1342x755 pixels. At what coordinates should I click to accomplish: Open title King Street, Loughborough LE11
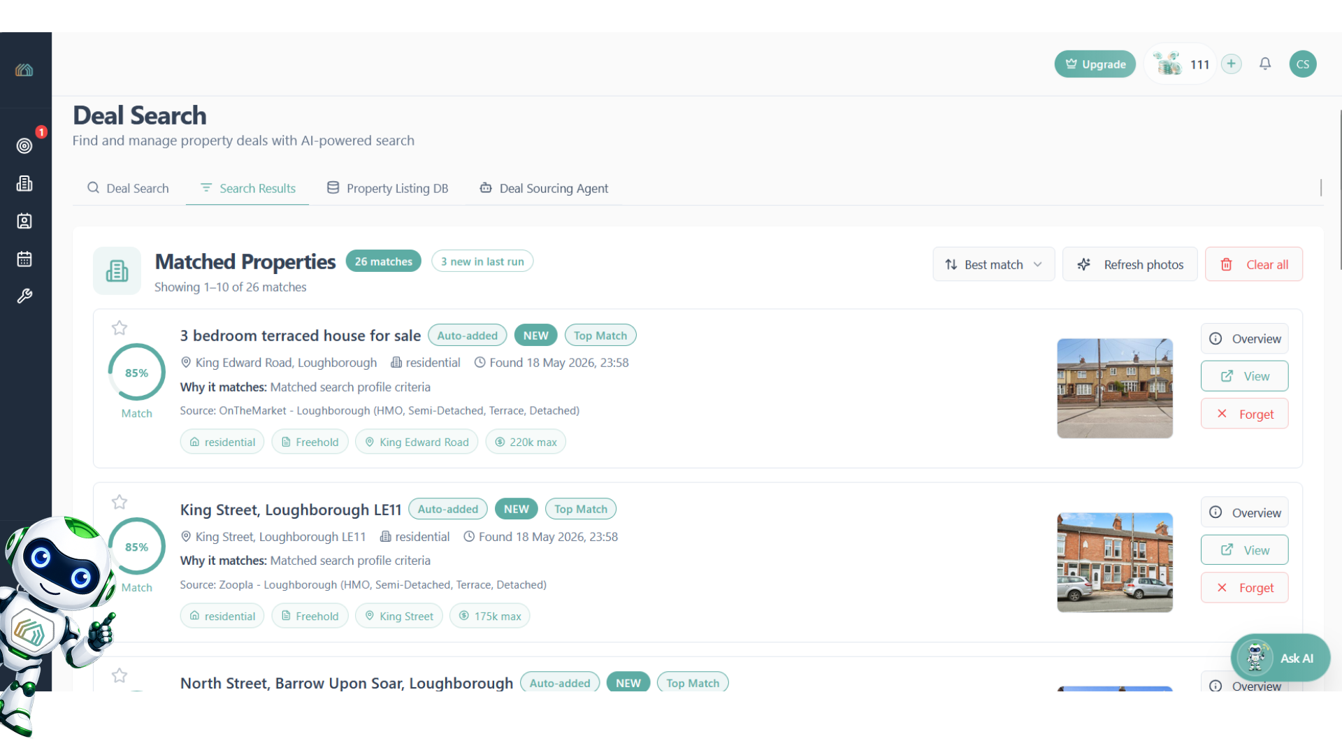(291, 510)
